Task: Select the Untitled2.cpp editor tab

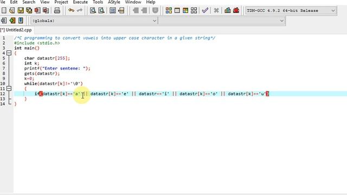Action: pos(17,30)
